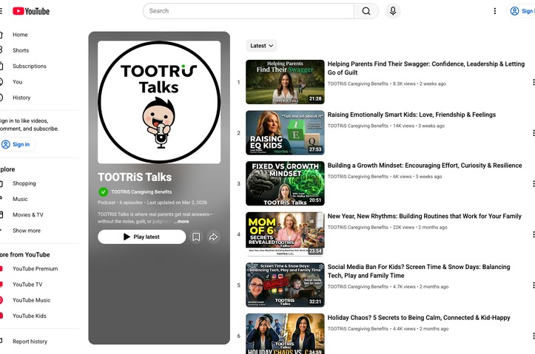535x354 pixels.
Task: Open TOOTRiS Talks podcast cover image
Action: point(159,102)
